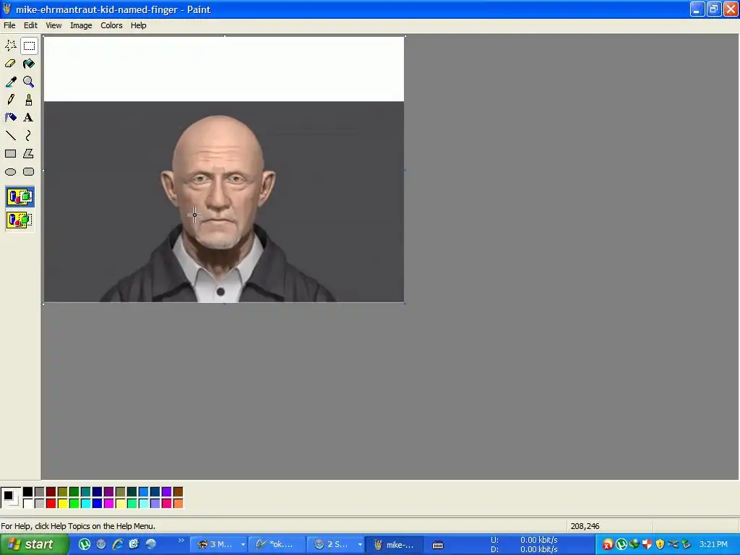Expand the quick launch overflow chevron
The image size is (740, 555).
(181, 541)
